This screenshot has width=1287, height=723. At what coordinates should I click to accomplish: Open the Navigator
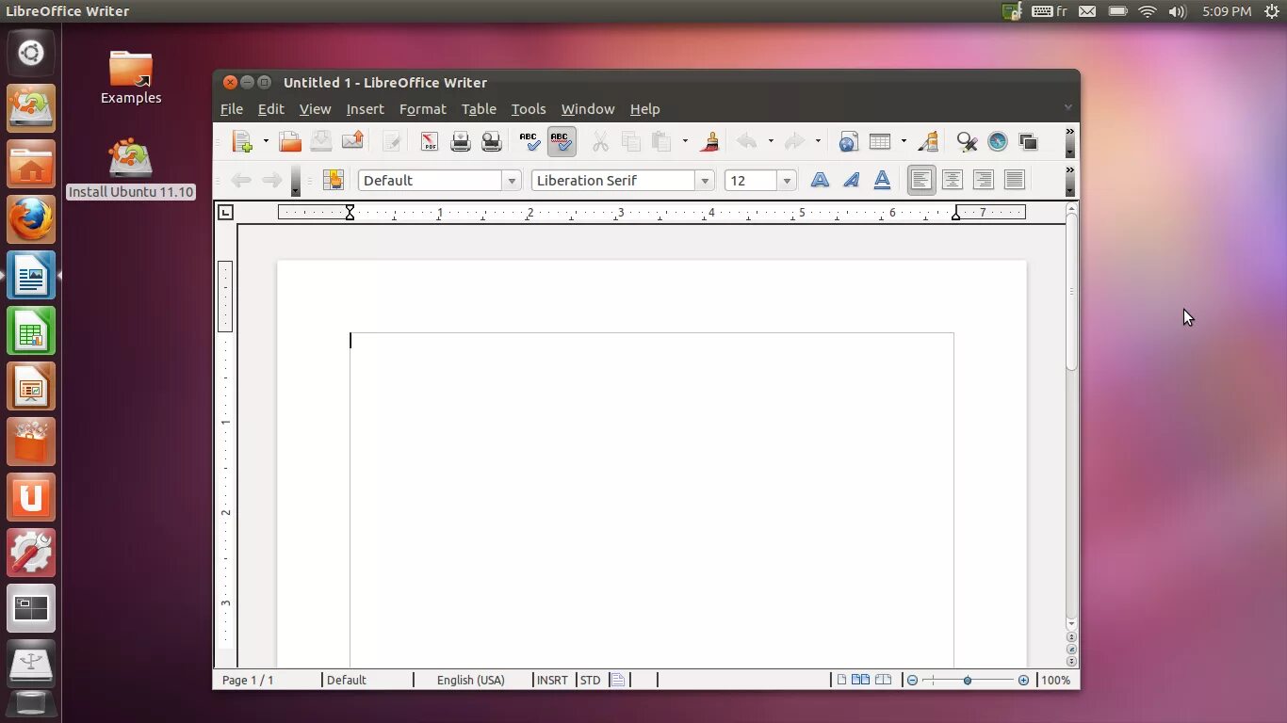998,141
